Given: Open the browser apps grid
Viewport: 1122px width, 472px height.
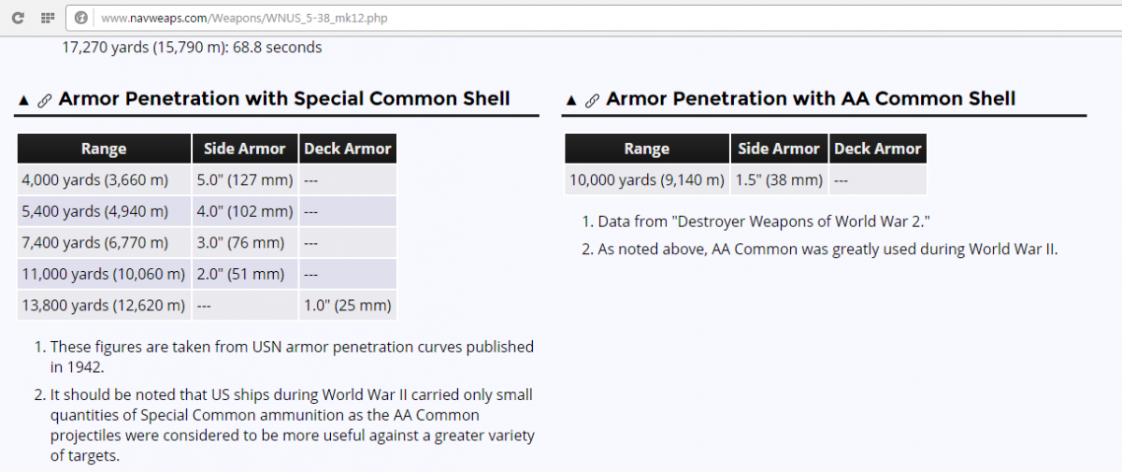Looking at the screenshot, I should pyautogui.click(x=48, y=18).
